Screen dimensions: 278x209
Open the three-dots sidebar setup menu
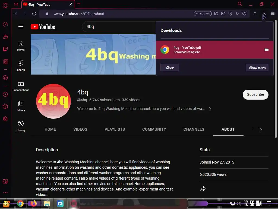coord(5,193)
